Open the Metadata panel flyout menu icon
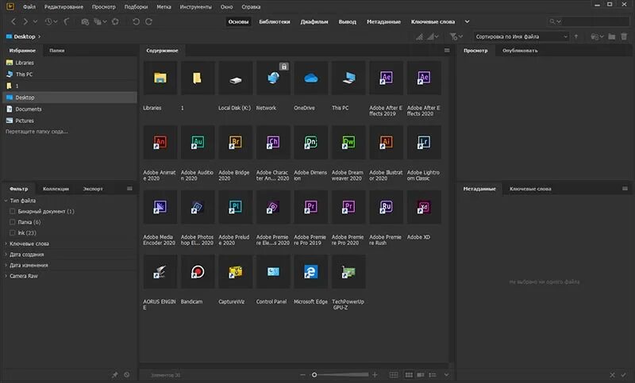This screenshot has width=635, height=383. (625, 189)
